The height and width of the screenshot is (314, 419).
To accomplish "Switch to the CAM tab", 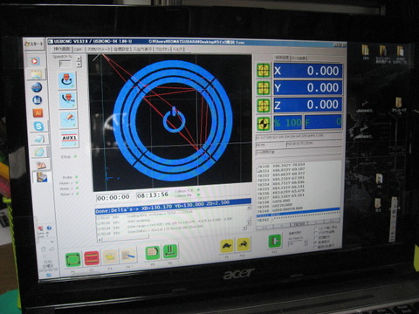I will (x=78, y=50).
